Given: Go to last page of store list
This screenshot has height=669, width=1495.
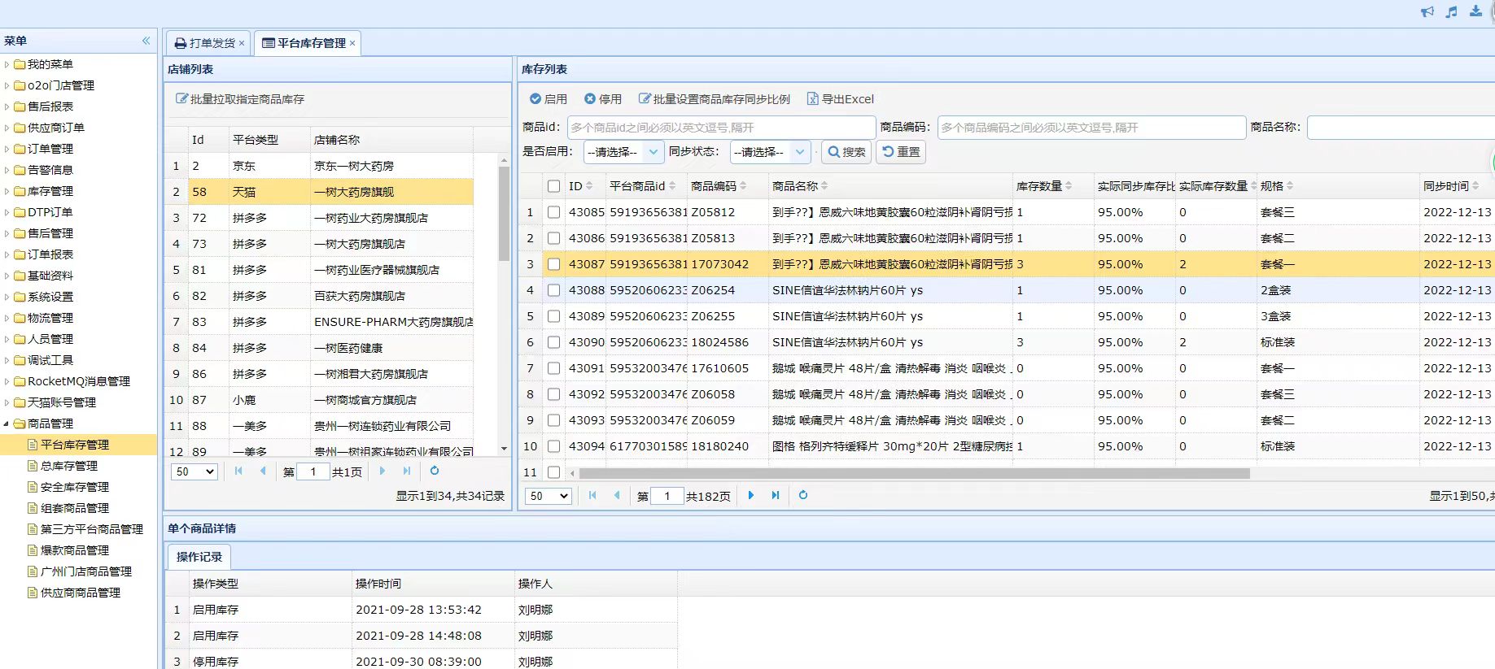Looking at the screenshot, I should click(407, 471).
